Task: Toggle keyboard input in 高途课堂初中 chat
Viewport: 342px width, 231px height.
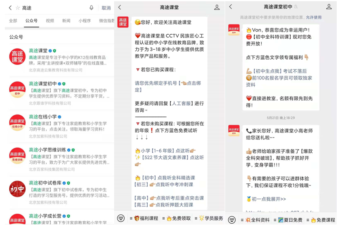Action: [231, 220]
